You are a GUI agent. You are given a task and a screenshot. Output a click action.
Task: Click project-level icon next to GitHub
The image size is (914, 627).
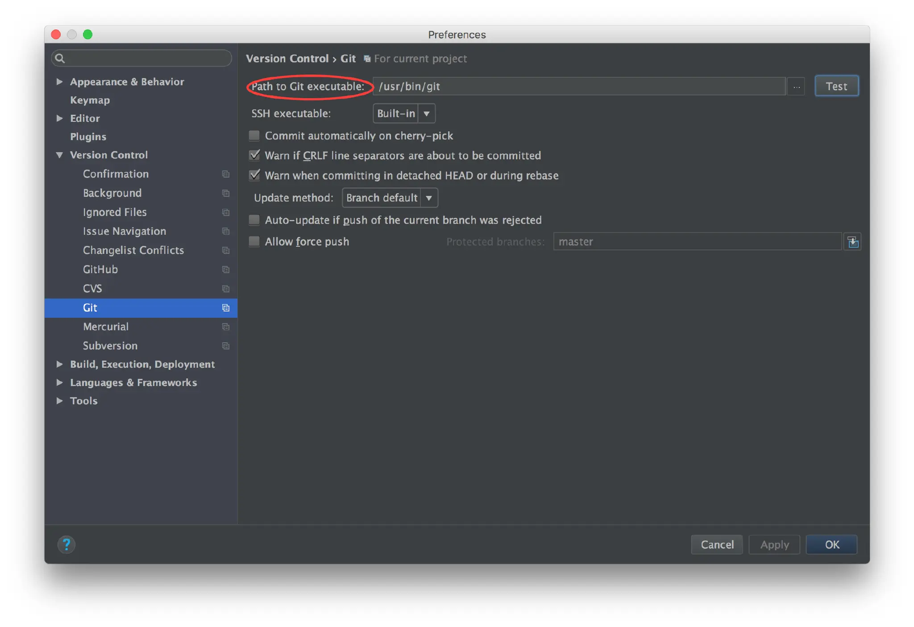pos(226,270)
